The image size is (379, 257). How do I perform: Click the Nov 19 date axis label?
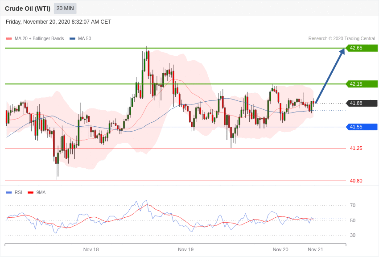tap(185, 249)
